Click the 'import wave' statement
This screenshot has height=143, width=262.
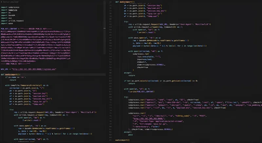click(7, 24)
